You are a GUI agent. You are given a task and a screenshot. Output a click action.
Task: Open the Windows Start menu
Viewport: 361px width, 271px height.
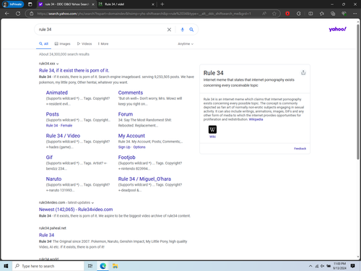coord(6,266)
